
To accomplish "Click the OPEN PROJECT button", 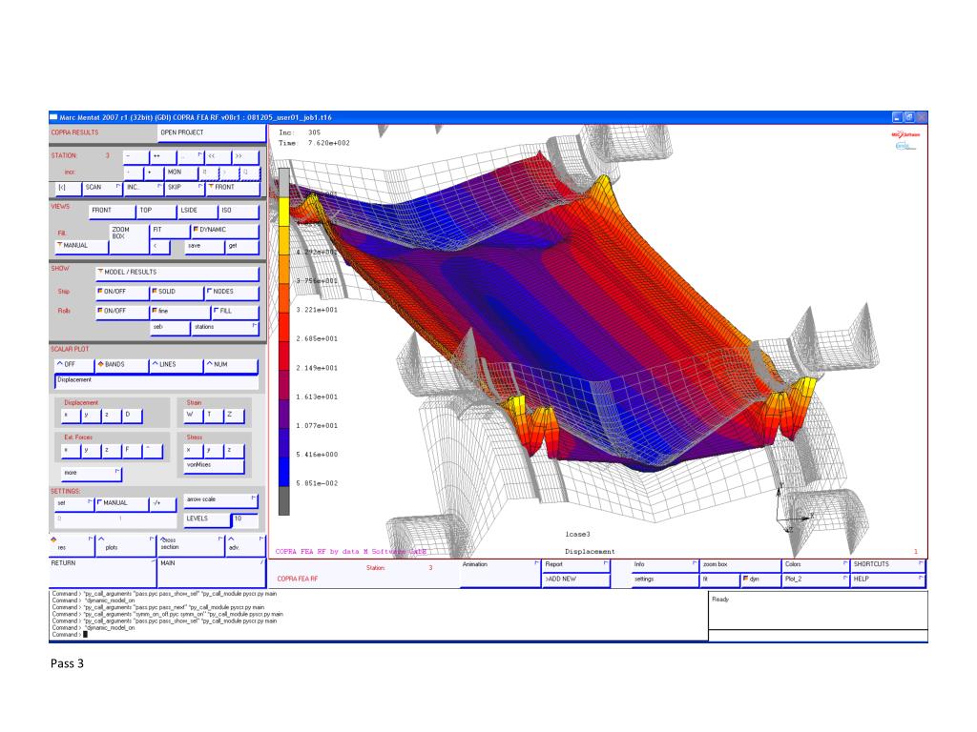I will coord(211,133).
